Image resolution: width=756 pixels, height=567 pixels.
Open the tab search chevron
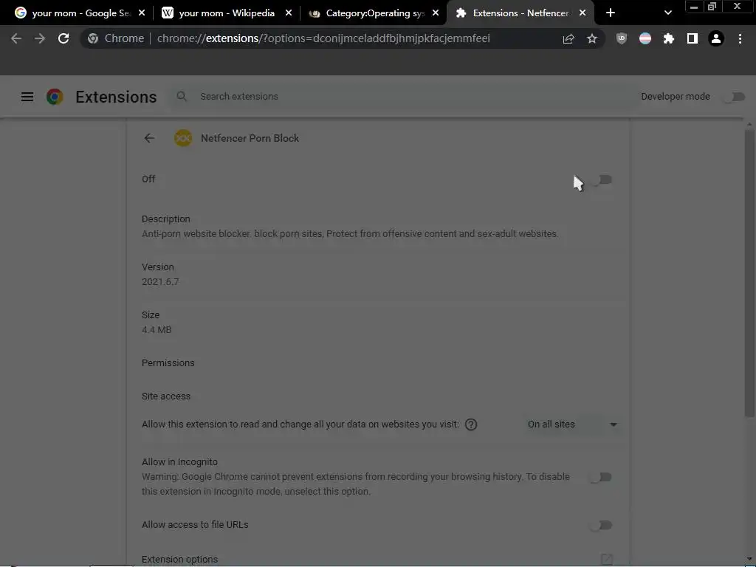[667, 13]
